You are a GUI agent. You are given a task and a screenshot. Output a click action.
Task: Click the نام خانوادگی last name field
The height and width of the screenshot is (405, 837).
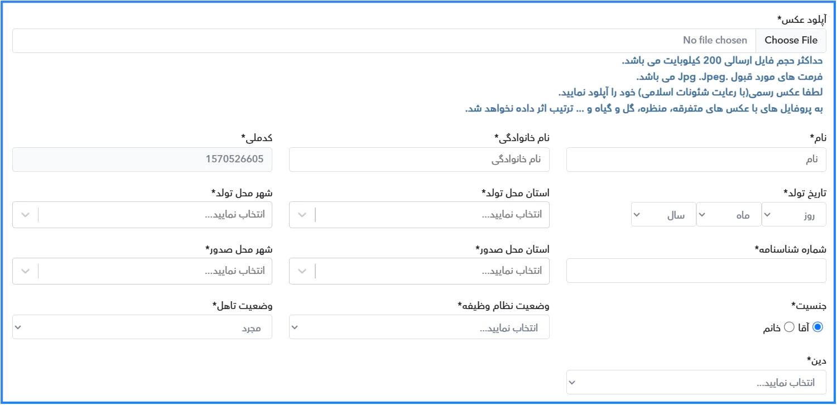tap(419, 160)
